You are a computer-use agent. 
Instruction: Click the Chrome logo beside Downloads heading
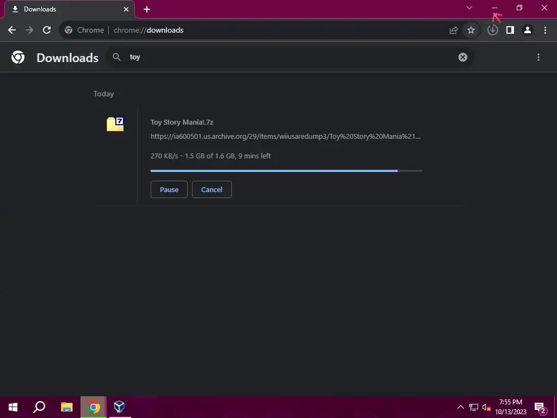(18, 57)
